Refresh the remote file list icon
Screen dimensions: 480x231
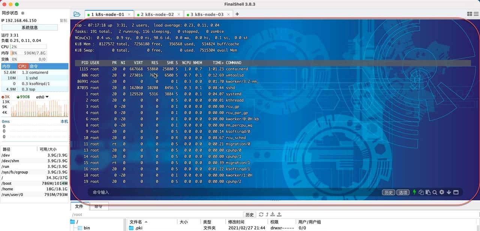pyautogui.click(x=261, y=214)
